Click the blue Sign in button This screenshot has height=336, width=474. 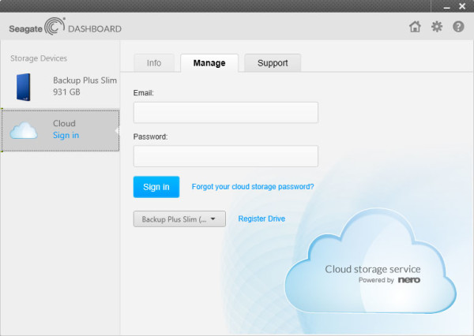pyautogui.click(x=156, y=187)
